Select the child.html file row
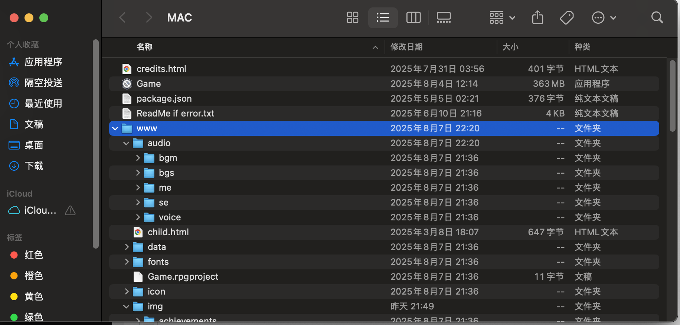The image size is (680, 325). [168, 232]
